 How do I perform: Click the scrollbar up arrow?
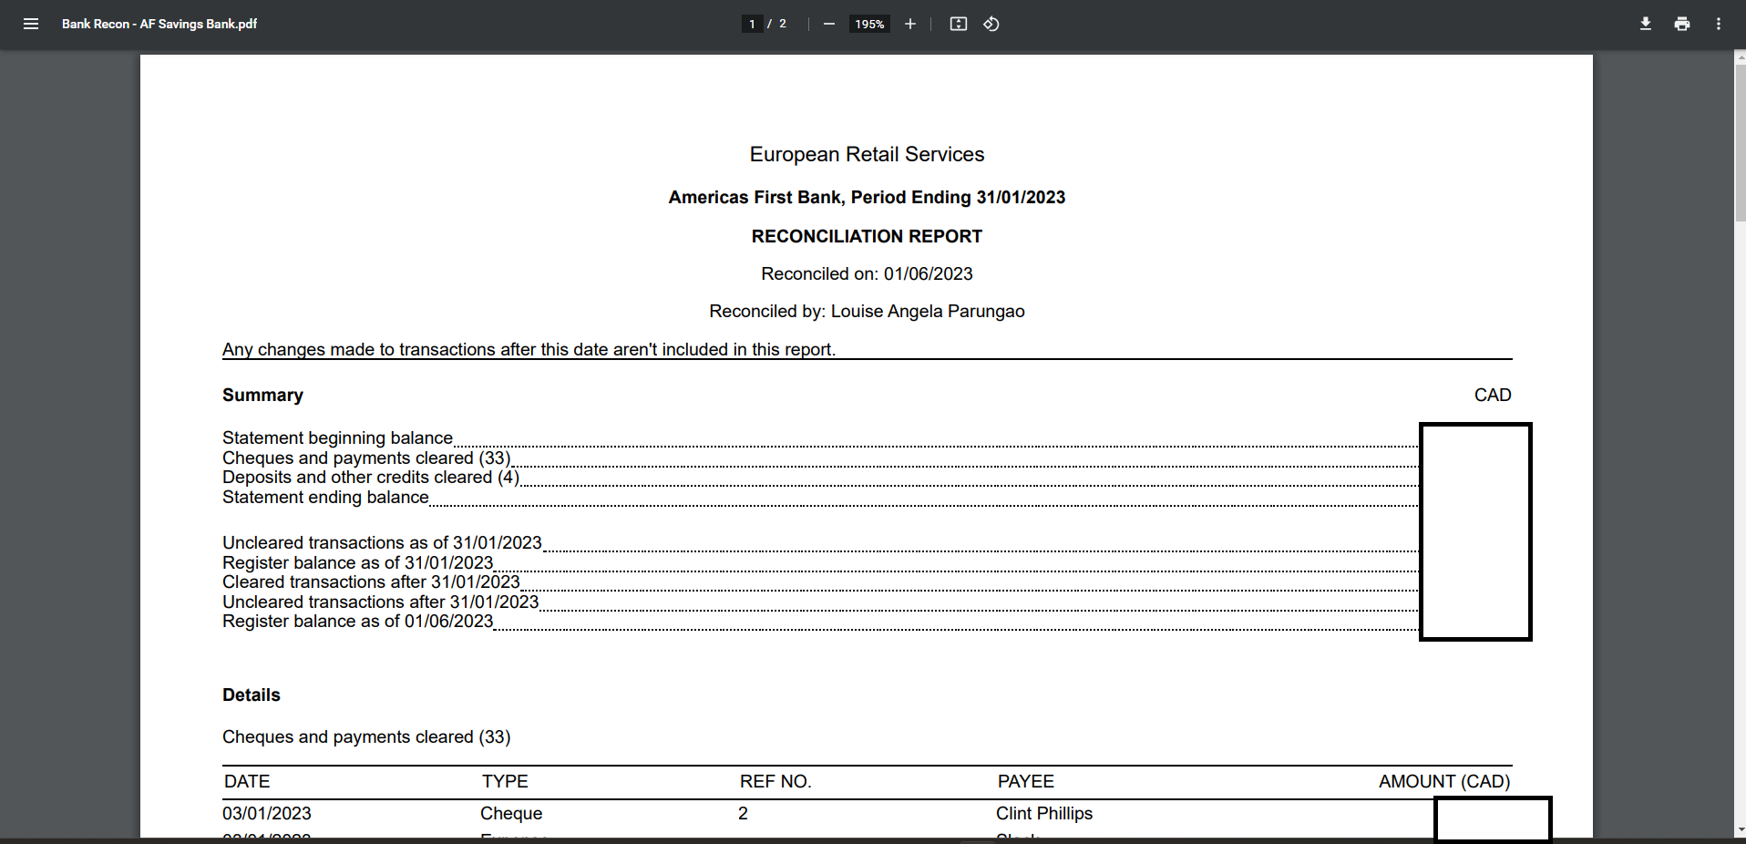(x=1740, y=56)
